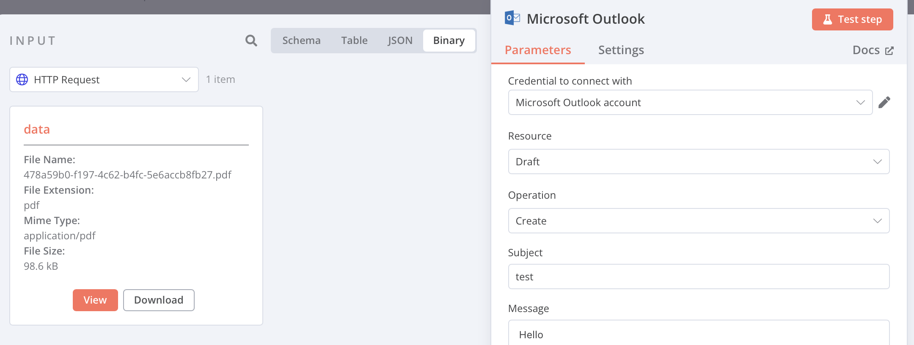Click the search magnifier icon in Input panel
Image resolution: width=914 pixels, height=345 pixels.
251,41
